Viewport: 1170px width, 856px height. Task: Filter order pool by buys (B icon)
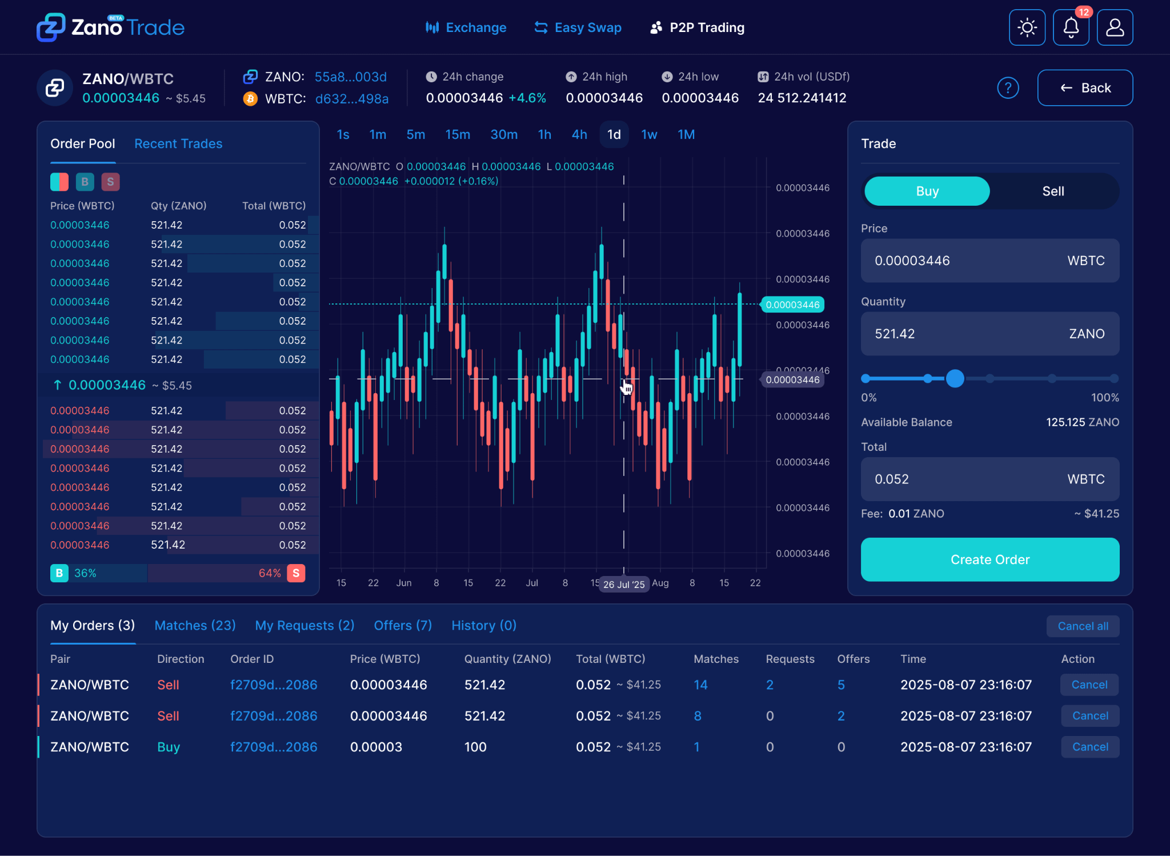[x=85, y=182]
